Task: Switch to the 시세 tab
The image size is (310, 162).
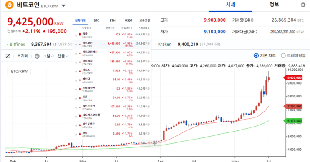Action: (231, 5)
